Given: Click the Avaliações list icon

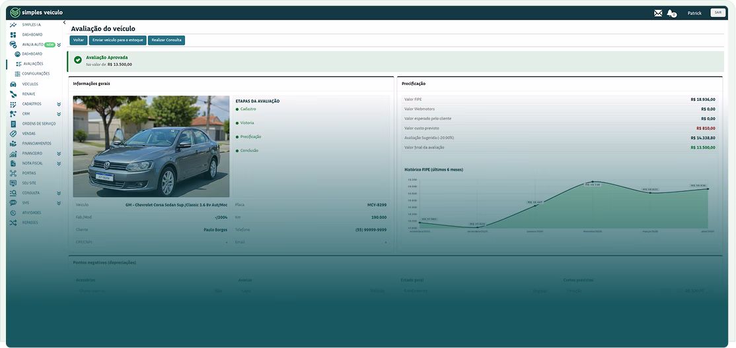Looking at the screenshot, I should point(18,64).
